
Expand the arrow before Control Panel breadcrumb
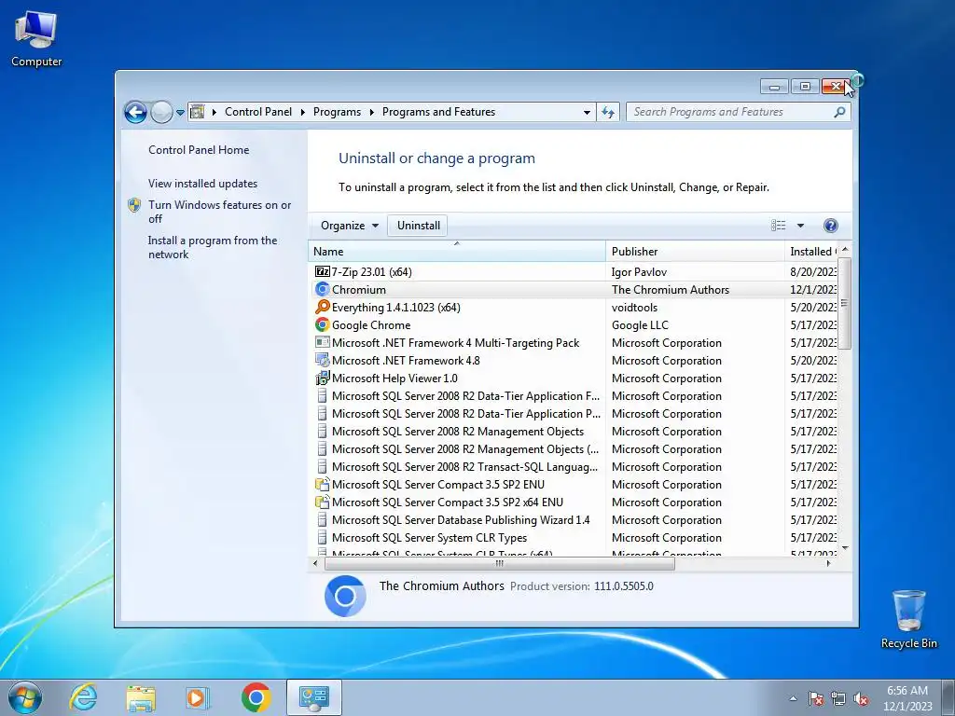(215, 112)
